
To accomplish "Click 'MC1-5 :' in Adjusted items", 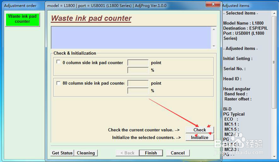I will 231,129.
